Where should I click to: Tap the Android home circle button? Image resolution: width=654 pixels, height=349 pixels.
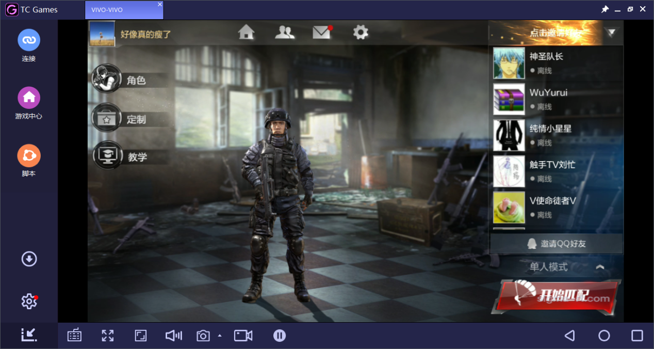pos(604,336)
